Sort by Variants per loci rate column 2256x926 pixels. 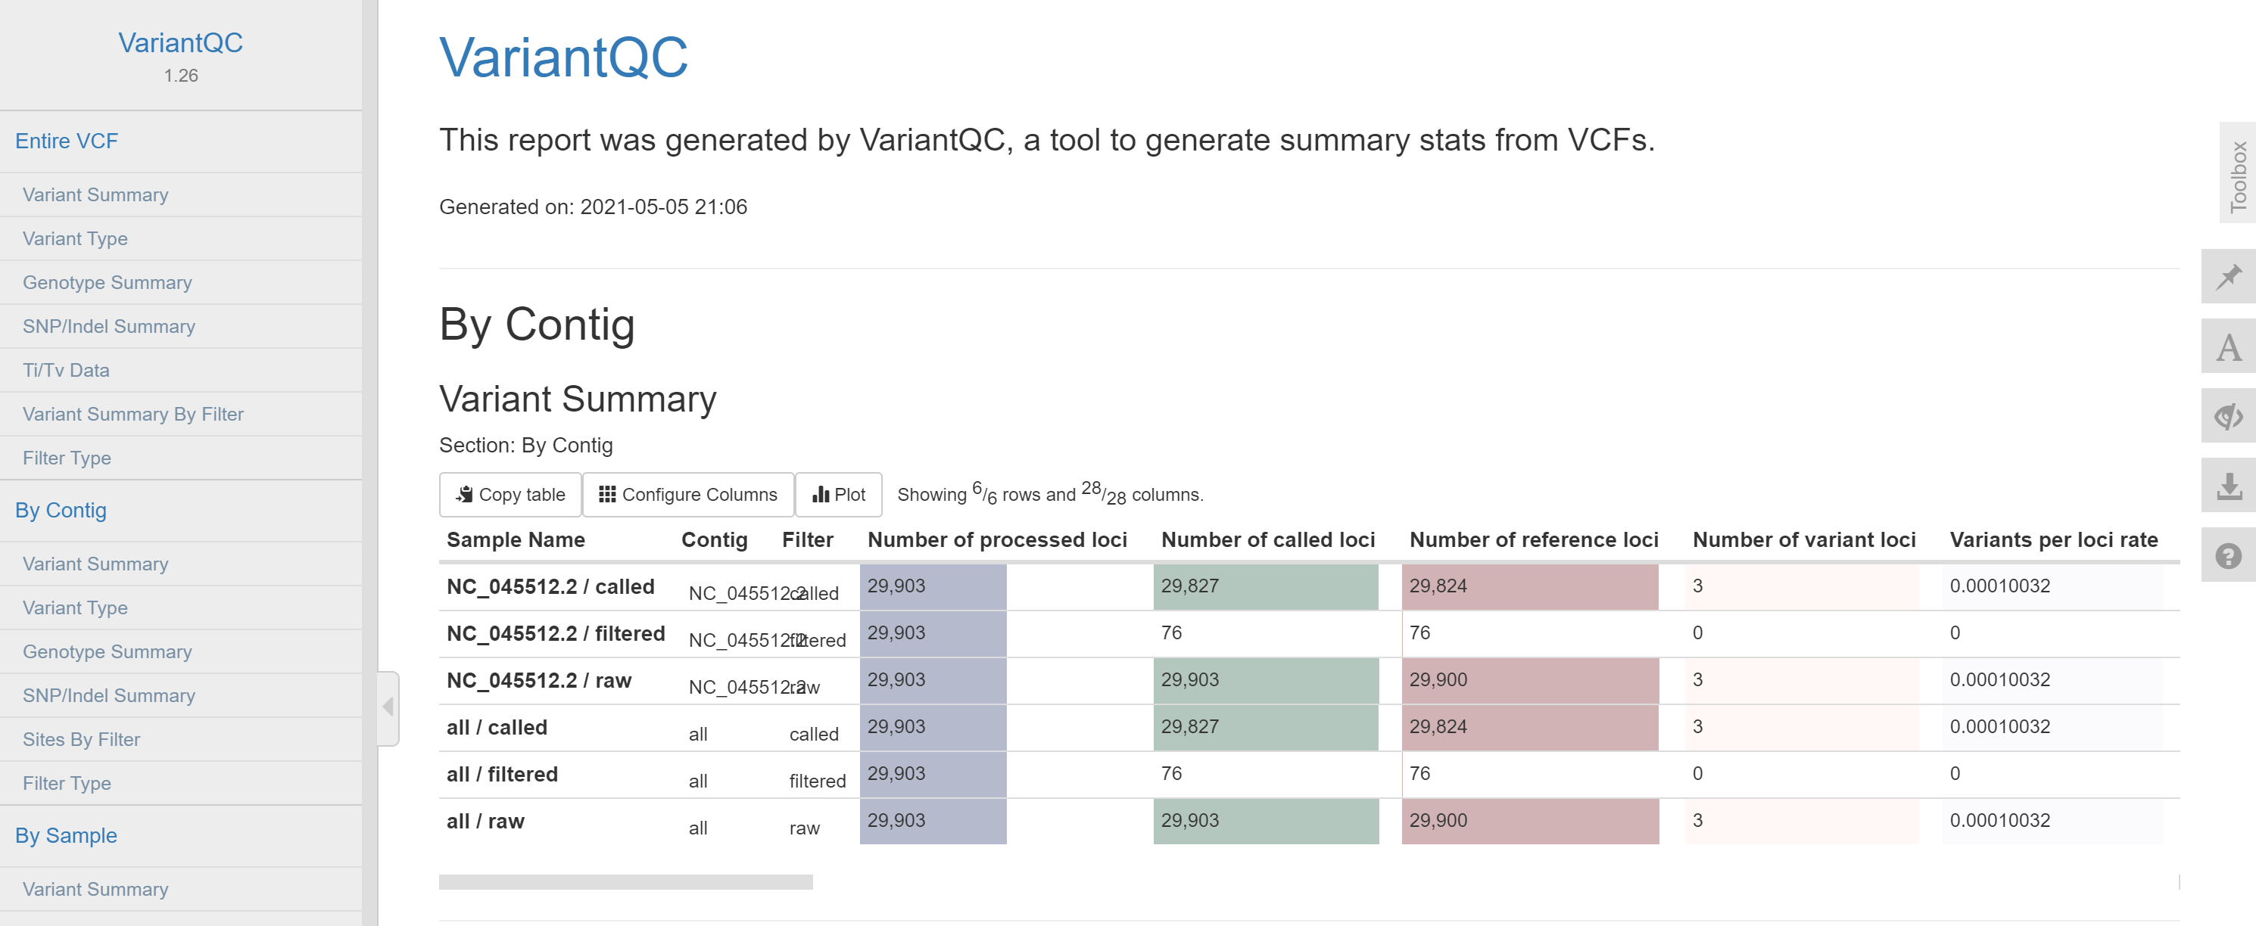2053,540
